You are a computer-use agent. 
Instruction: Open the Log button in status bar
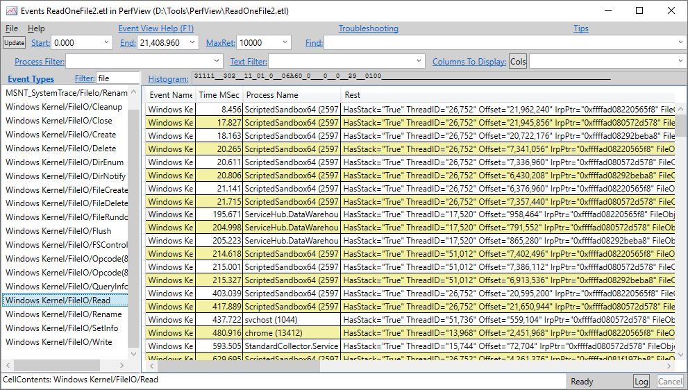pyautogui.click(x=641, y=381)
